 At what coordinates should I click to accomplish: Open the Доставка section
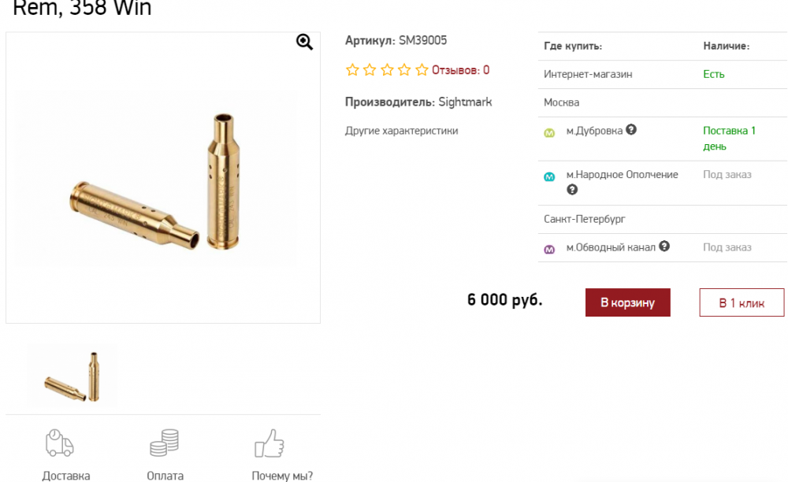pyautogui.click(x=66, y=476)
